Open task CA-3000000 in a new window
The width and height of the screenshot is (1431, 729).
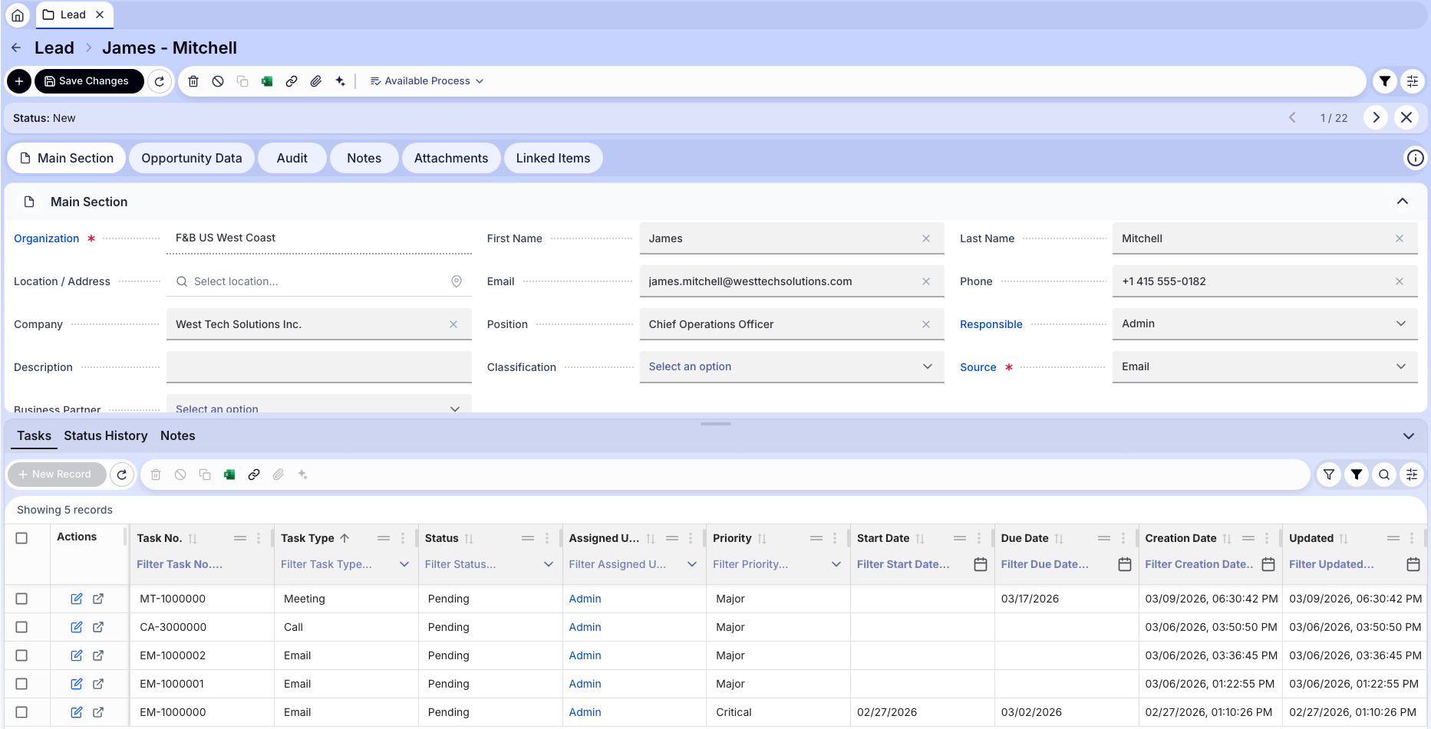[x=98, y=627]
